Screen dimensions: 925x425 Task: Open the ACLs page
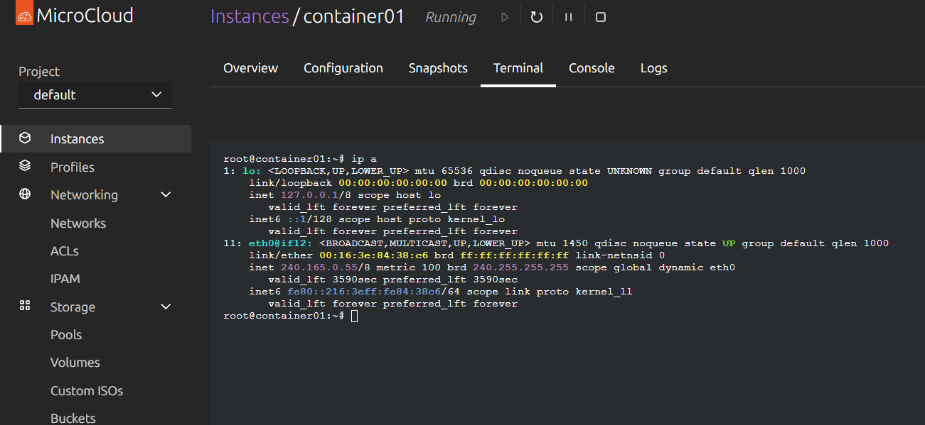click(x=65, y=251)
